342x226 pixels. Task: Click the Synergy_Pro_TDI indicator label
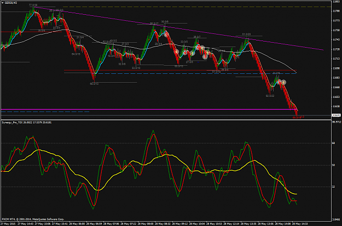tap(27, 123)
